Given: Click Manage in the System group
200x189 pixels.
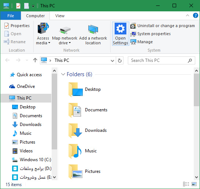Looking at the screenshot, I should click(x=141, y=42).
